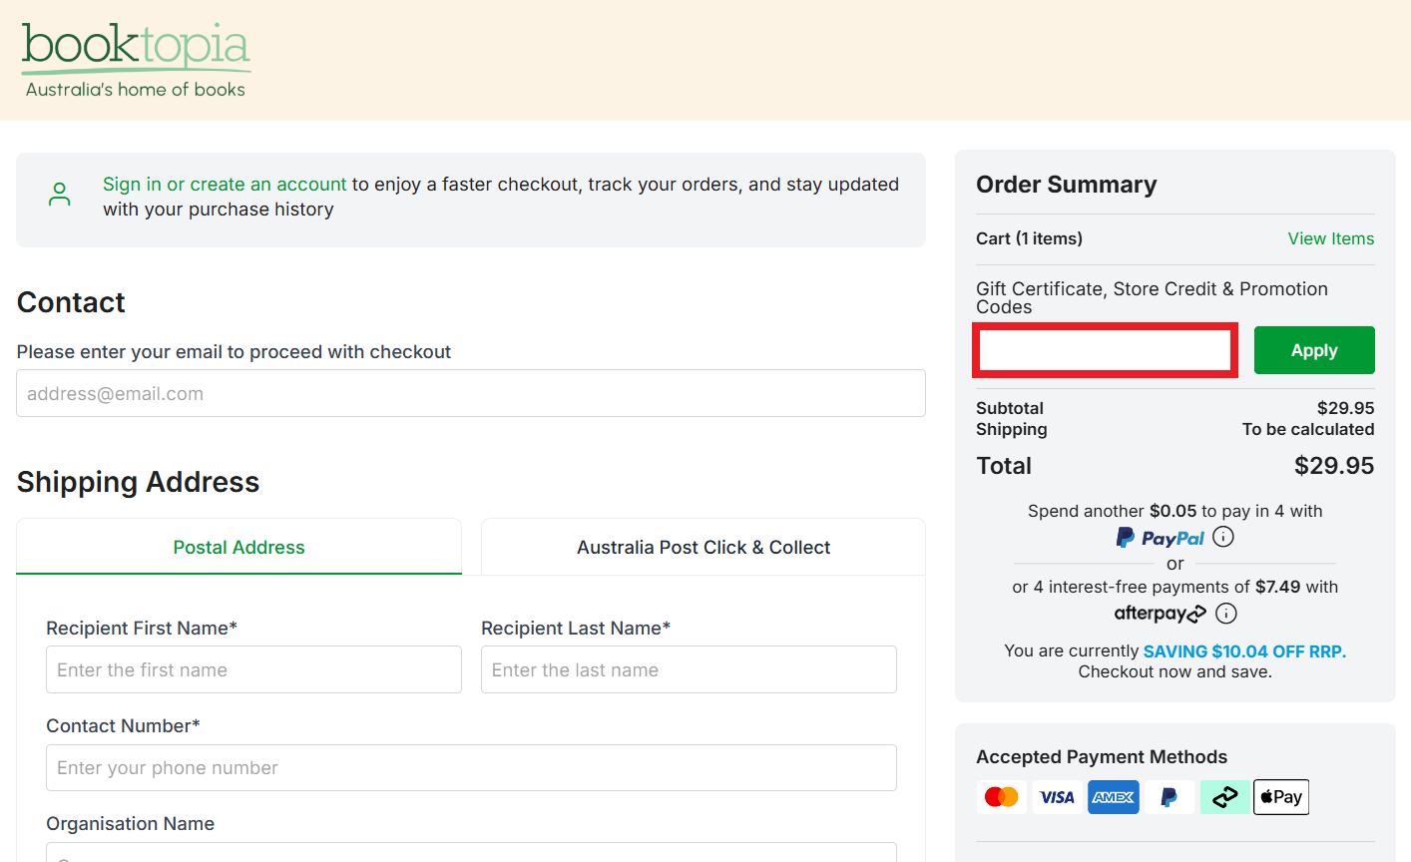Viewport: 1411px width, 862px height.
Task: Select the Apple Pay payment method icon
Action: pos(1280,796)
